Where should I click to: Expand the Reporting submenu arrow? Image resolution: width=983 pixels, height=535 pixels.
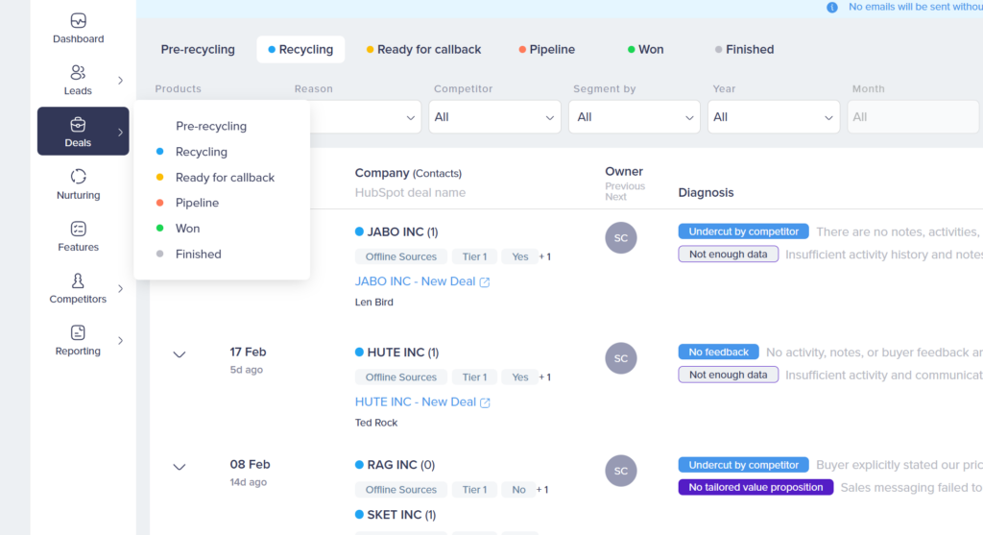point(120,341)
